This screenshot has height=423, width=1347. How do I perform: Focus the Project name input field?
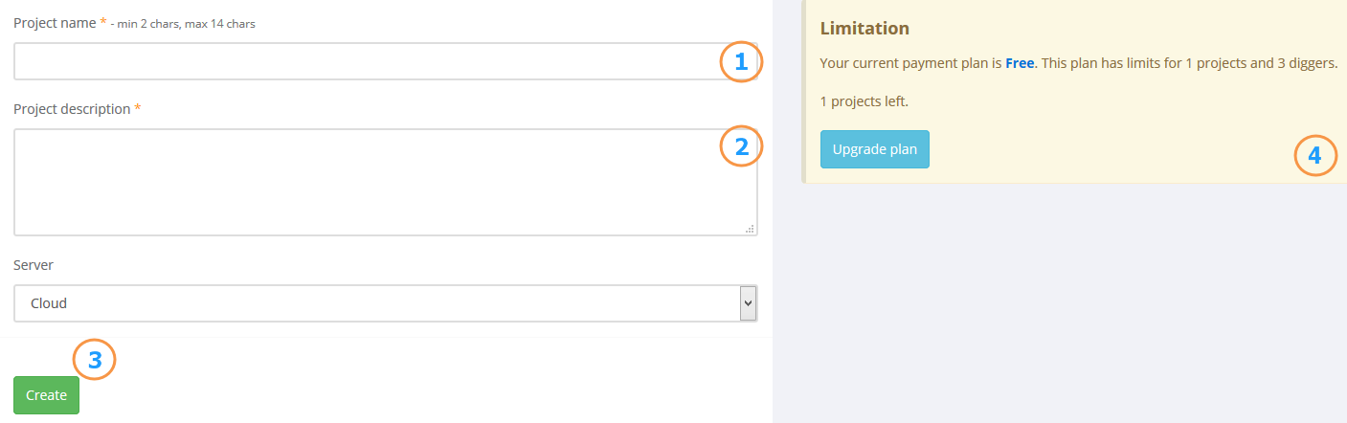pos(386,61)
